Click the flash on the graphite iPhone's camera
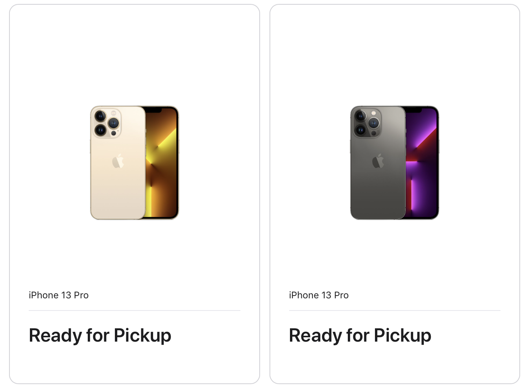Viewport: 528px width, 392px height. point(374,113)
